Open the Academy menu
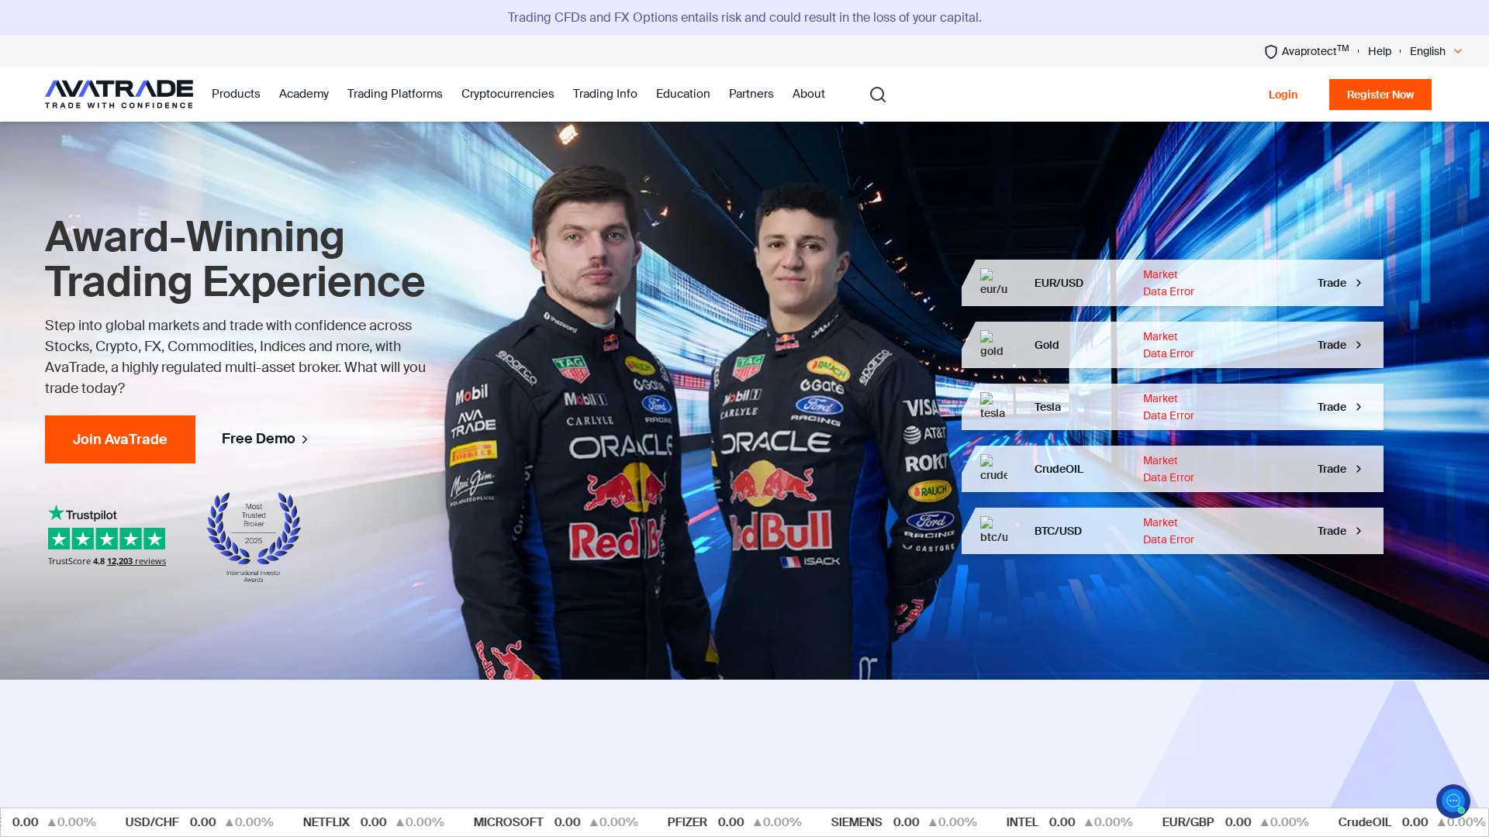This screenshot has width=1489, height=837. (304, 94)
